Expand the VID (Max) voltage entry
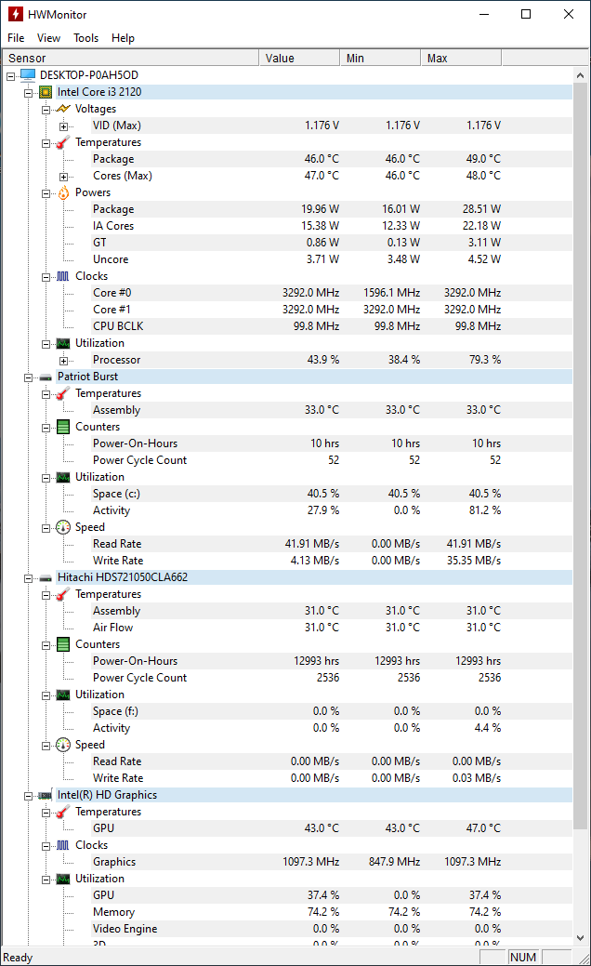The image size is (591, 966). [63, 126]
